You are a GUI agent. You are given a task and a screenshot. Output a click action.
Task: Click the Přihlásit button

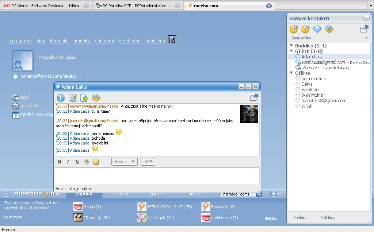pyautogui.click(x=300, y=217)
